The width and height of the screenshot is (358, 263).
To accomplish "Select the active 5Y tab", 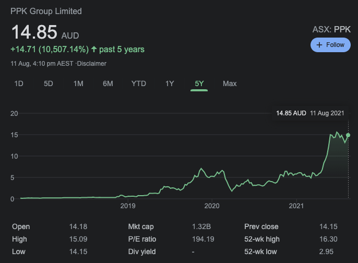I will click(x=199, y=84).
